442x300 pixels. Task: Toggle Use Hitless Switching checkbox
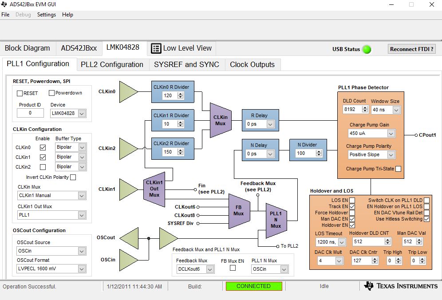[427, 219]
